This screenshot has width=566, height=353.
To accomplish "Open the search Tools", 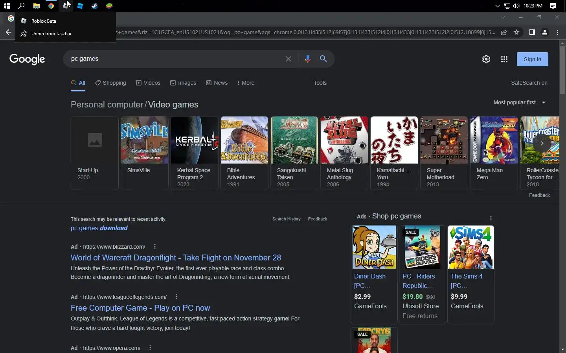I will pyautogui.click(x=320, y=83).
